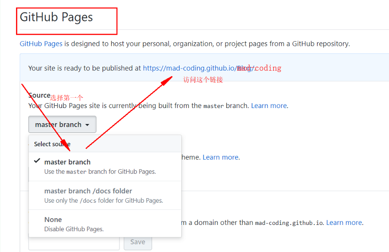Open Learn more link after Source description

point(269,106)
